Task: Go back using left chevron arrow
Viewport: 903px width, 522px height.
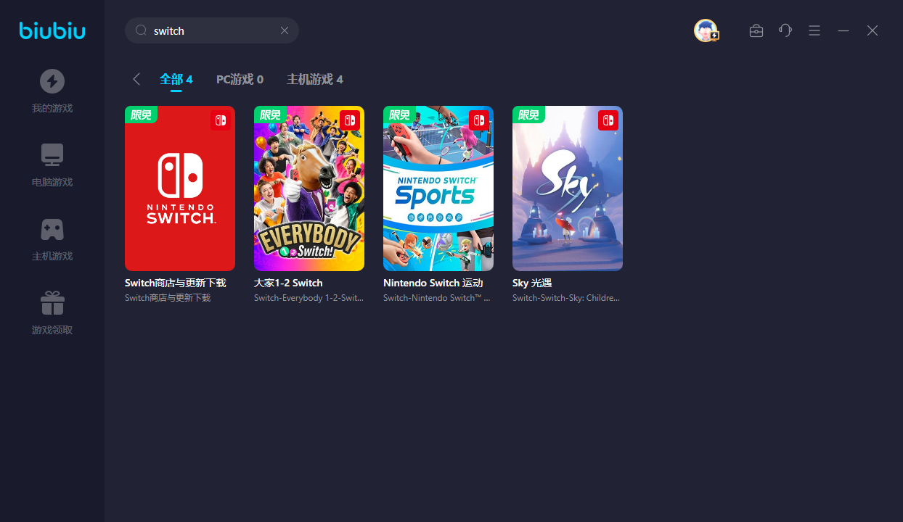Action: coord(136,79)
